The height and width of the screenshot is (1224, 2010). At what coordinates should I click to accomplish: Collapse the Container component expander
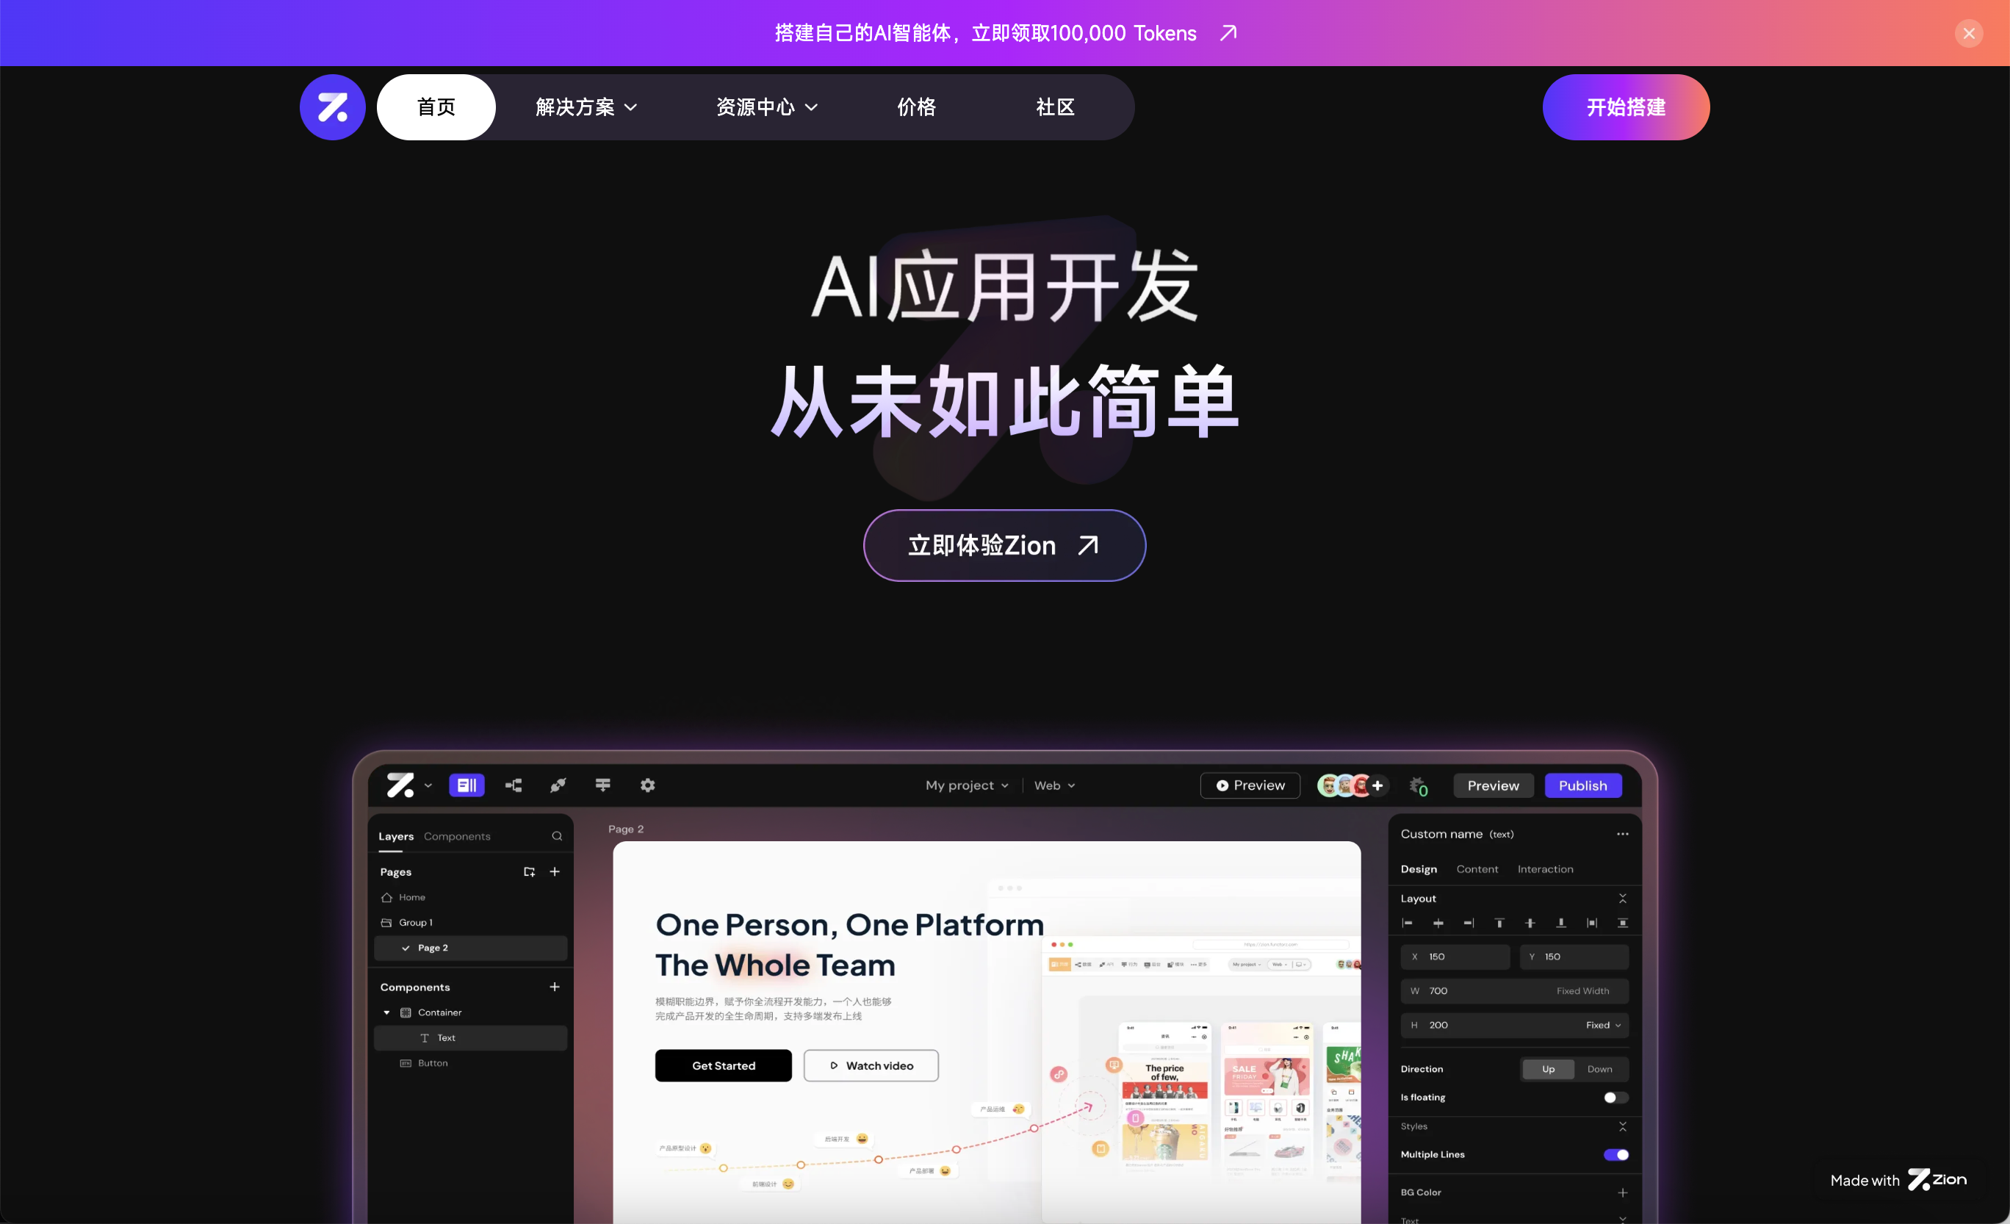tap(389, 1012)
